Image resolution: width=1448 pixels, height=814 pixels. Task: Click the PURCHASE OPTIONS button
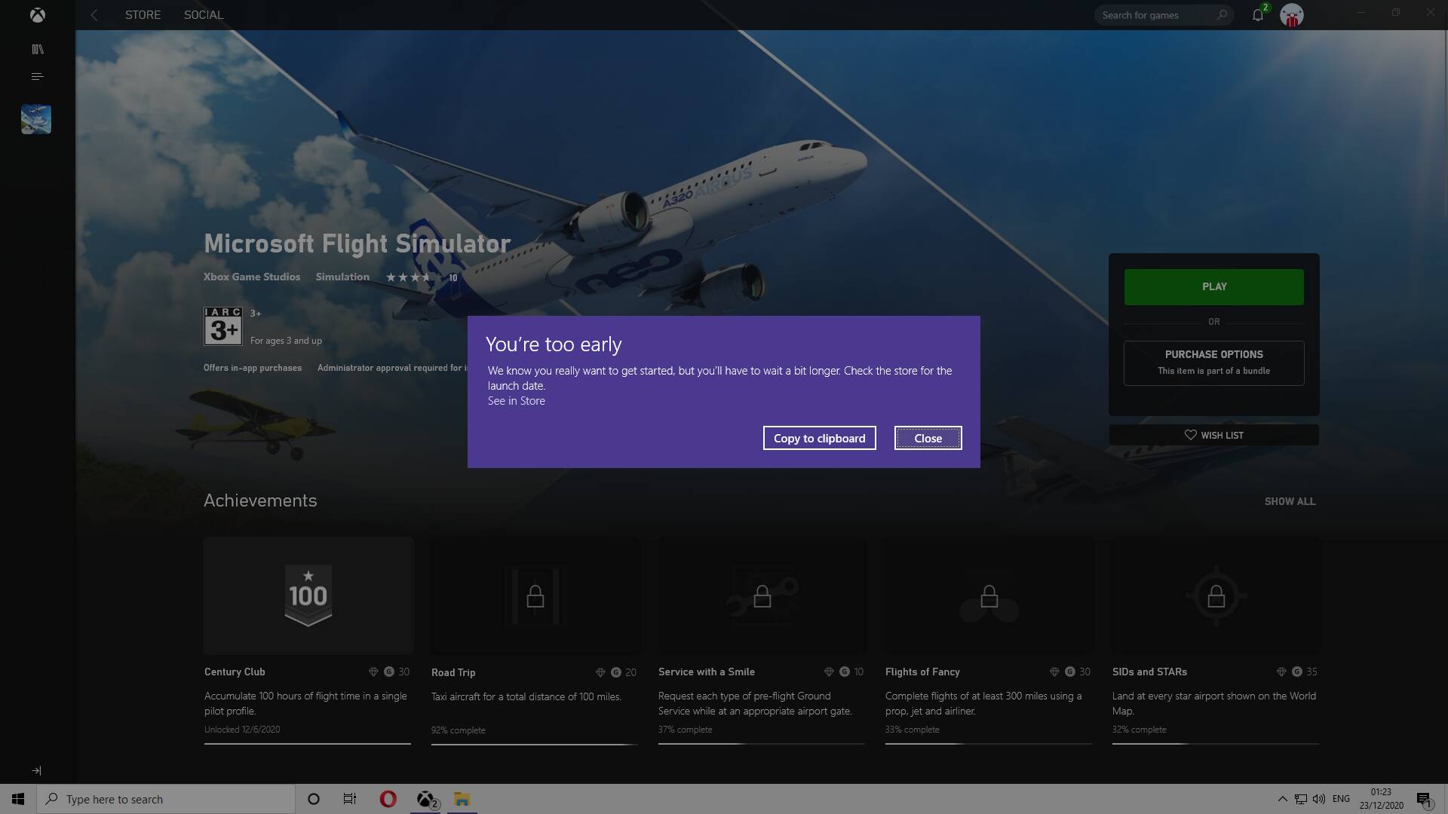point(1214,363)
